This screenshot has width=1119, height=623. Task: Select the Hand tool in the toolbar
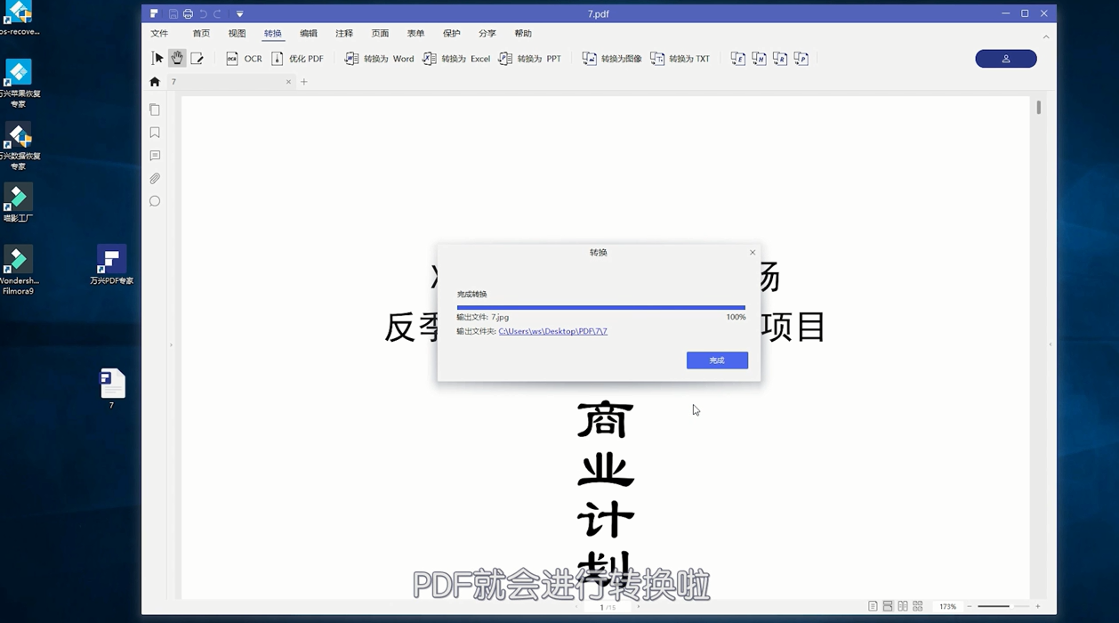point(177,58)
